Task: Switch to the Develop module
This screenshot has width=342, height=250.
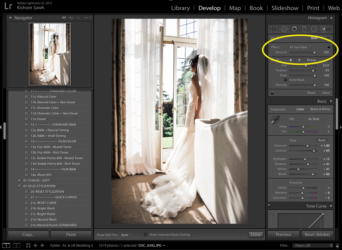Action: [209, 8]
